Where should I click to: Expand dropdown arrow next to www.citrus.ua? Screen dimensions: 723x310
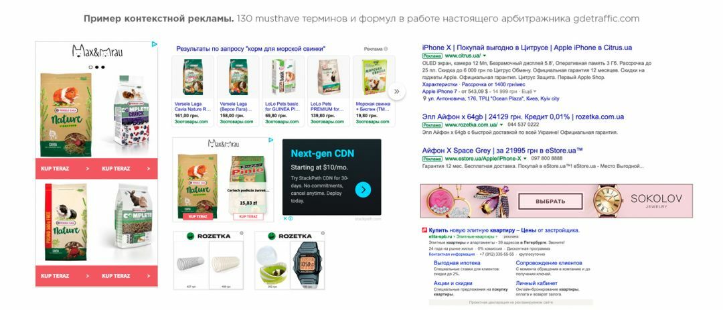tap(485, 56)
